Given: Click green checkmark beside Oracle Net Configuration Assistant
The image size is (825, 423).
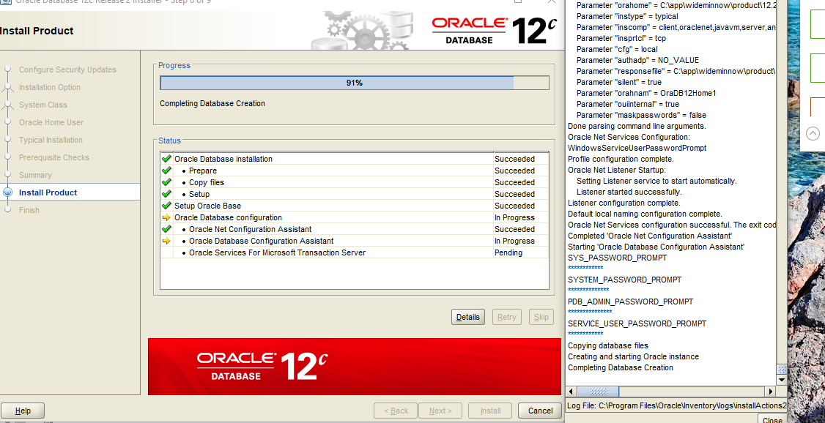Looking at the screenshot, I should coord(166,229).
